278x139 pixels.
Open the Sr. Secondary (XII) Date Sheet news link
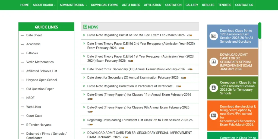click(136, 69)
